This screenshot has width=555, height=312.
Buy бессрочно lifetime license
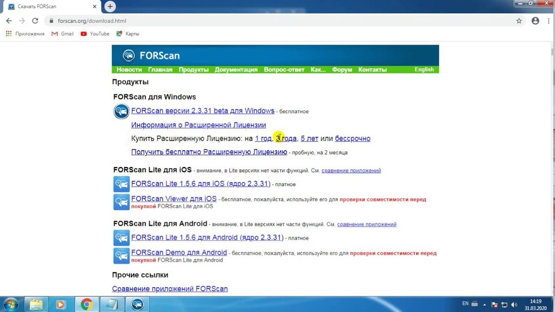353,139
